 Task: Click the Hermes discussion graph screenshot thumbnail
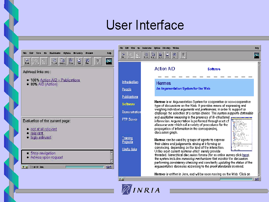241,134
